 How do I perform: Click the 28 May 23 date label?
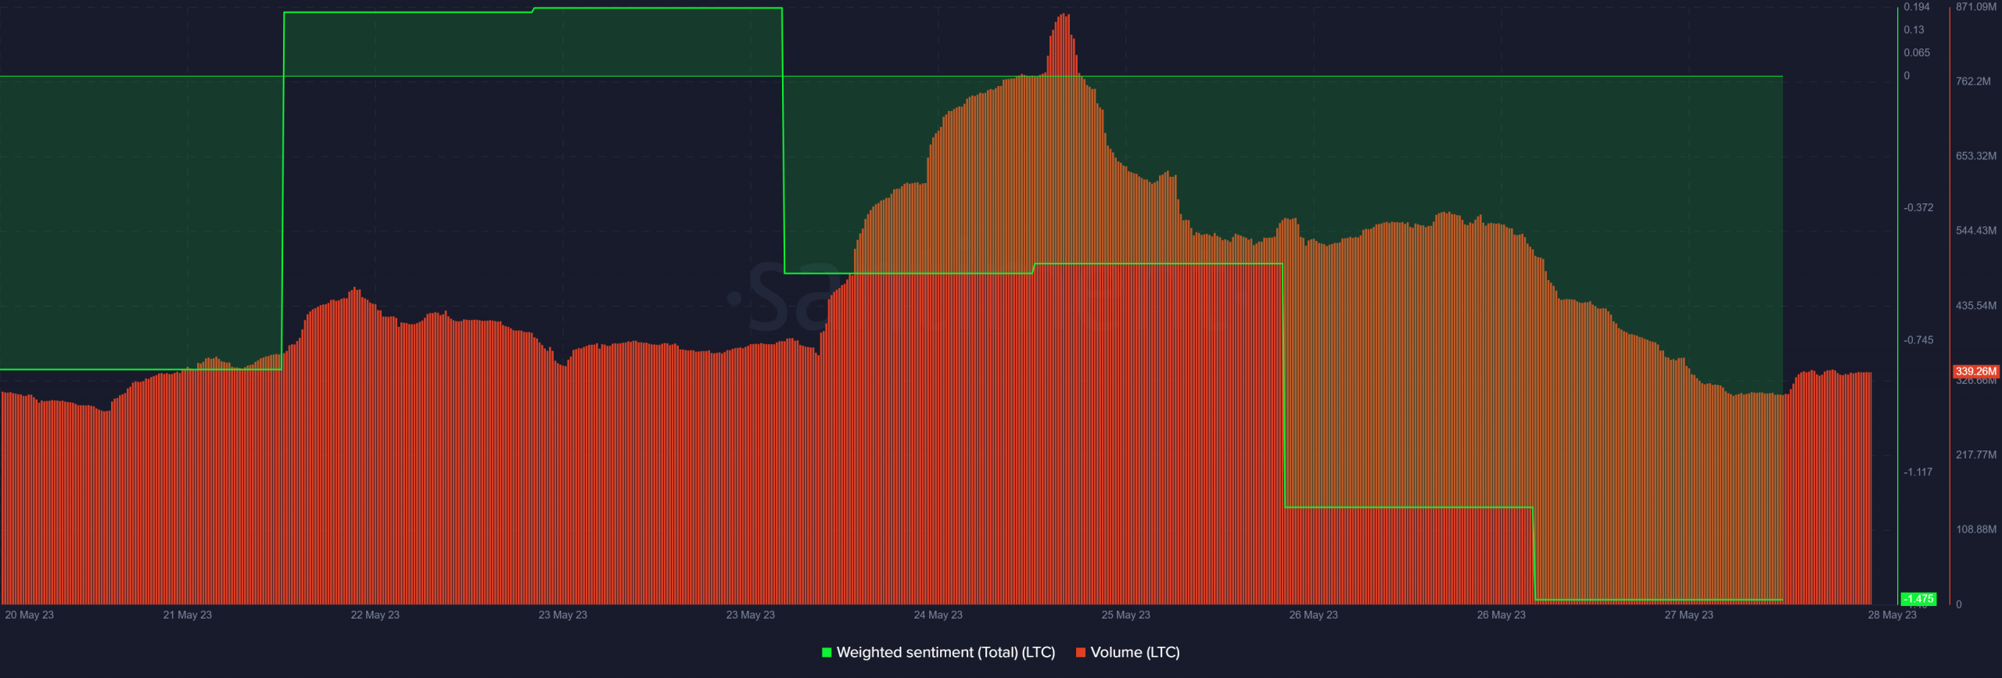pos(1892,615)
